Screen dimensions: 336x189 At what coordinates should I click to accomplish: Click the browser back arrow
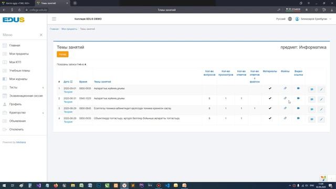click(x=4, y=10)
